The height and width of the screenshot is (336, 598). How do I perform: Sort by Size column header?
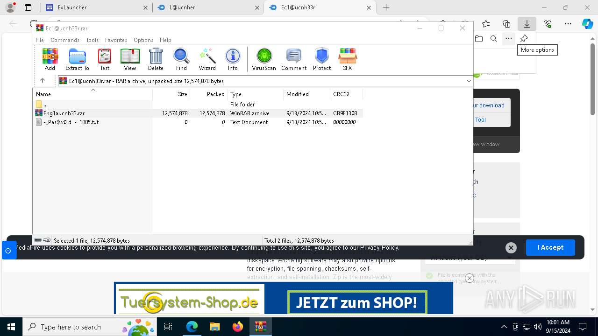tap(171, 94)
